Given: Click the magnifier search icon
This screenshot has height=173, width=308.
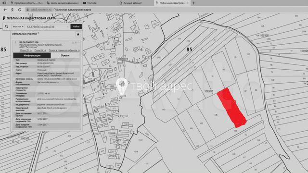Looking at the screenshot, I should (6, 26).
